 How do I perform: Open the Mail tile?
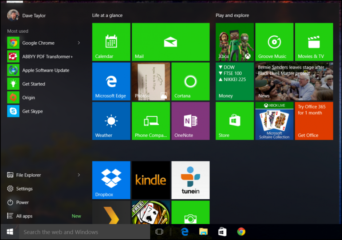170,42
